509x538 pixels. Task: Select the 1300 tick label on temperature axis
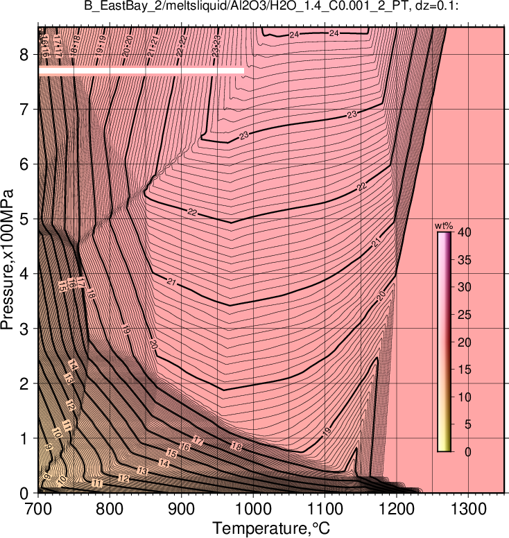click(468, 509)
